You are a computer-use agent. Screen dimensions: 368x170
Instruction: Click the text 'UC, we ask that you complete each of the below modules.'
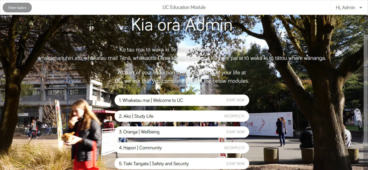[182, 81]
